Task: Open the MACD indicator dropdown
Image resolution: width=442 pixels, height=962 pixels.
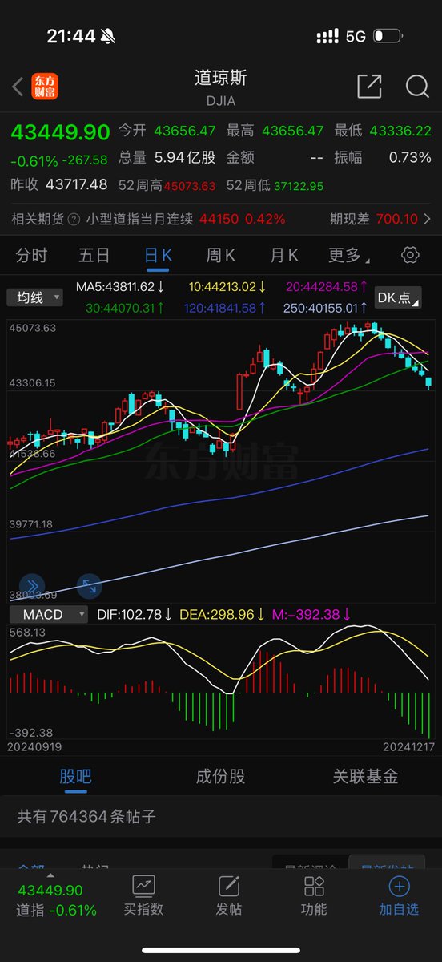Action: 49,615
